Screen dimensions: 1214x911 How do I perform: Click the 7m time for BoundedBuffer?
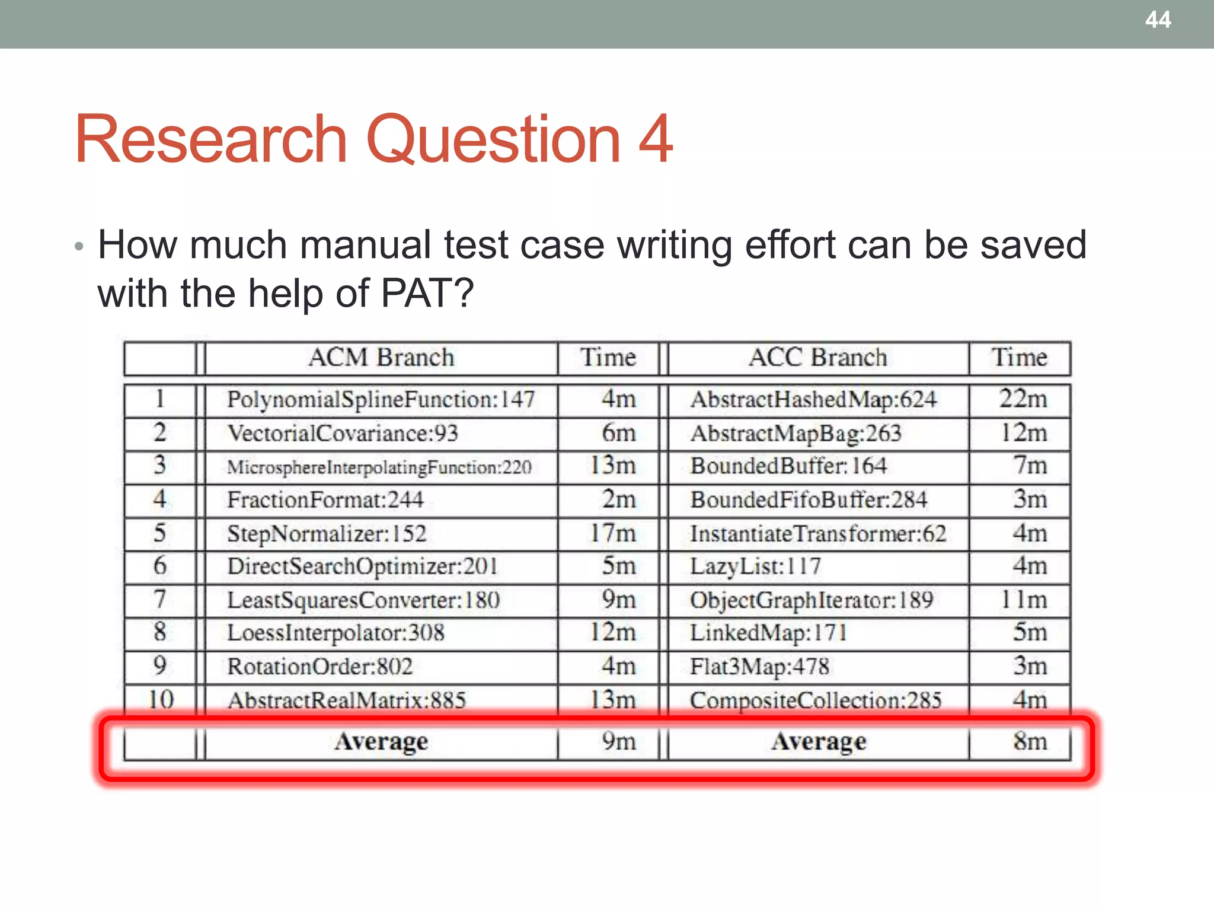click(1030, 466)
